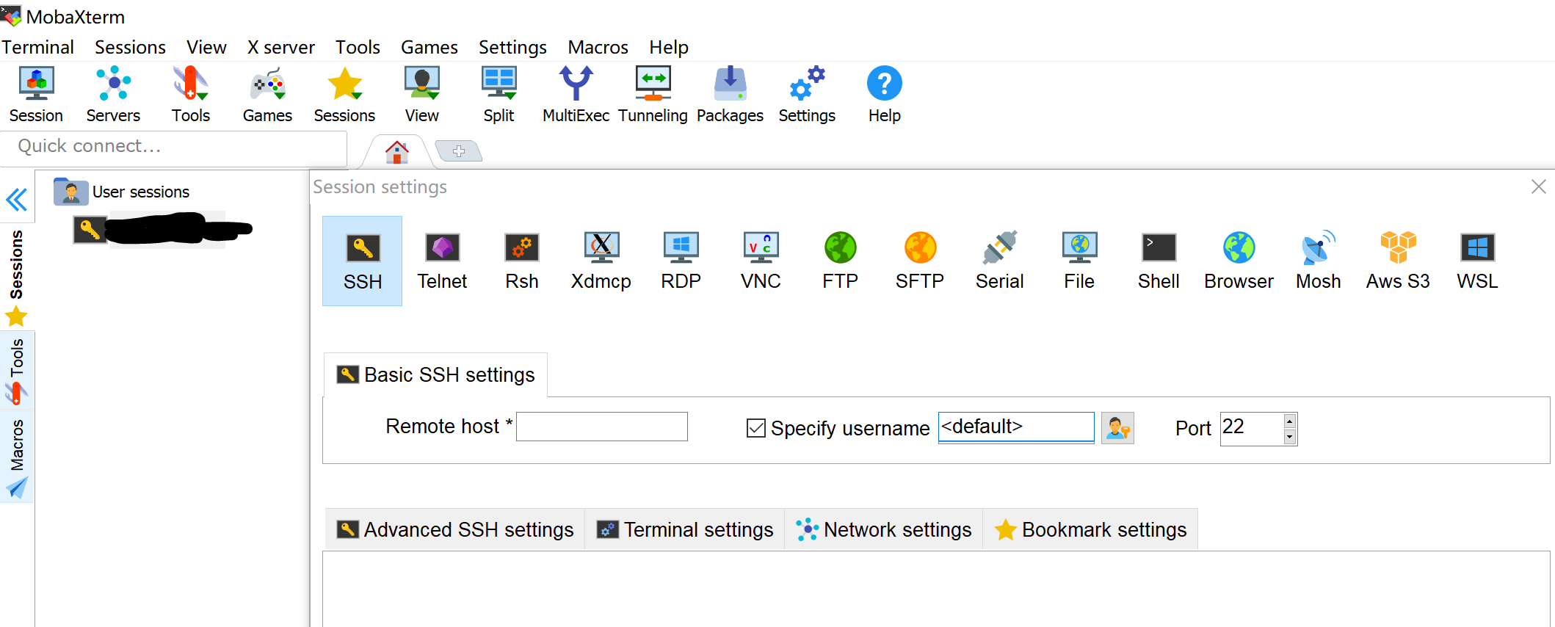Screen dimensions: 1555x627
Task: Select the Telnet session type
Action: point(442,261)
